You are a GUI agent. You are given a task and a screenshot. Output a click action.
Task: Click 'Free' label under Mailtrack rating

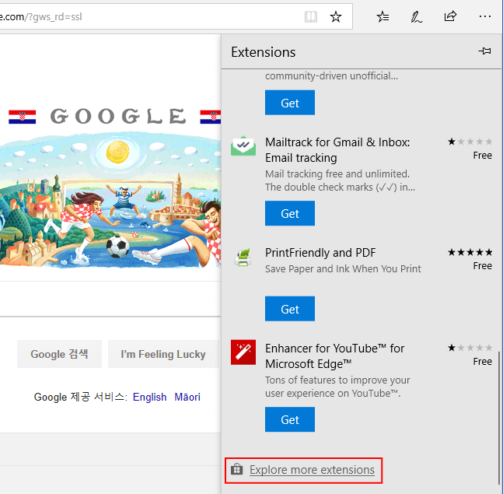(483, 156)
